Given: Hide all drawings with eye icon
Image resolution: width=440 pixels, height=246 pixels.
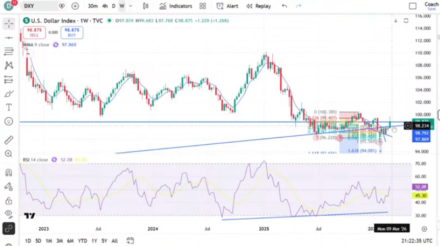Looking at the screenshot, I should (x=9, y=214).
